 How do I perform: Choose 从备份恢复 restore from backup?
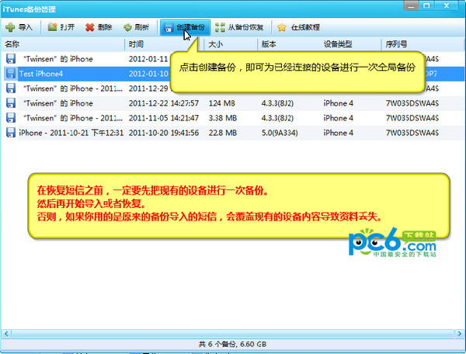[239, 27]
